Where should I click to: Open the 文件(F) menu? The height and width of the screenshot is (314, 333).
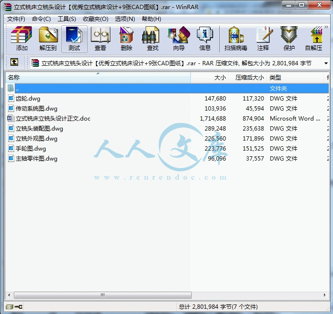click(x=16, y=19)
